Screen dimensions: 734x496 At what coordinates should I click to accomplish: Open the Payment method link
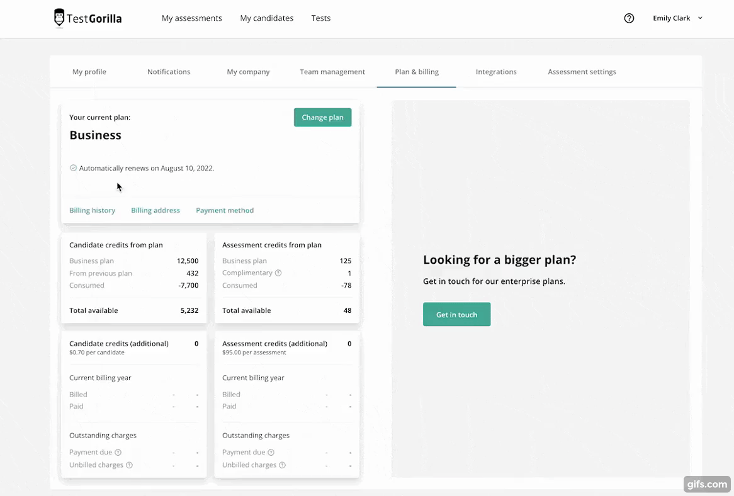point(225,210)
